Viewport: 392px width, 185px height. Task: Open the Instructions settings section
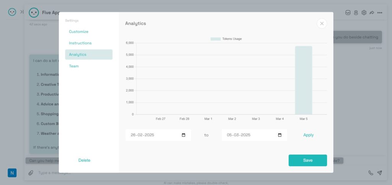[80, 43]
